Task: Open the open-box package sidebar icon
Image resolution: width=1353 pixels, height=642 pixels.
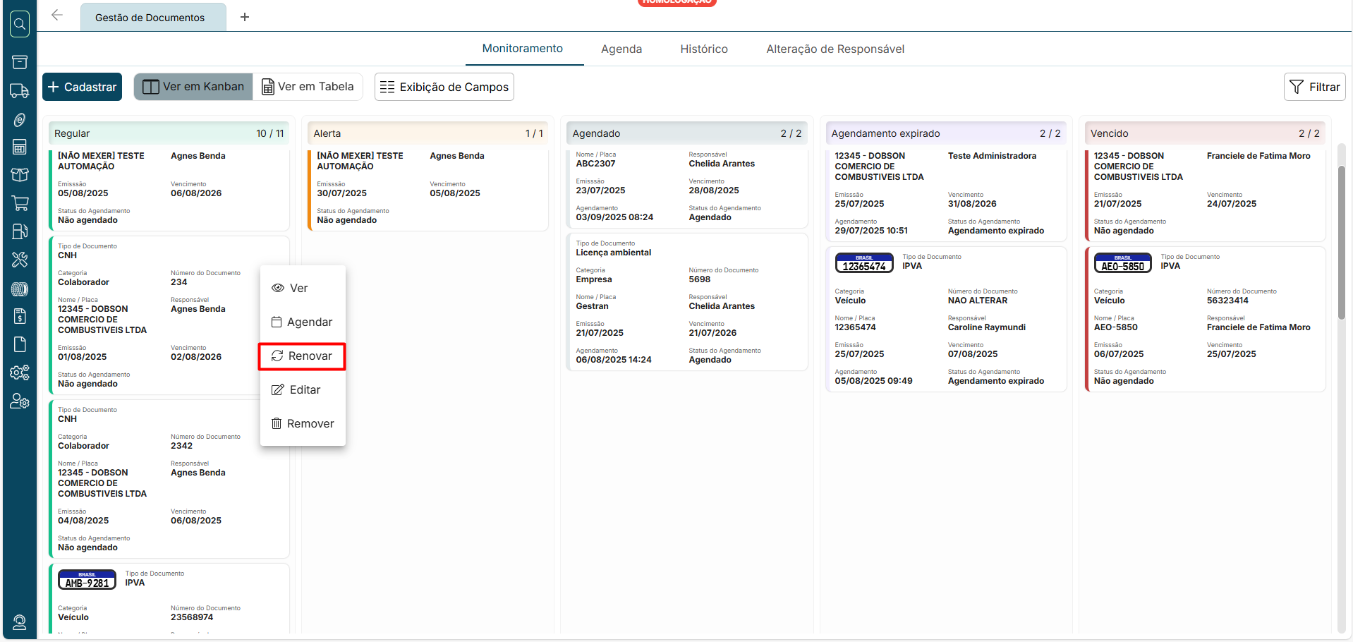Action: [x=20, y=175]
